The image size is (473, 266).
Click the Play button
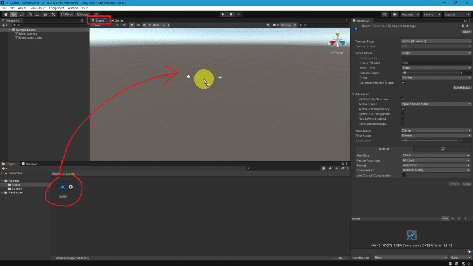(x=223, y=14)
